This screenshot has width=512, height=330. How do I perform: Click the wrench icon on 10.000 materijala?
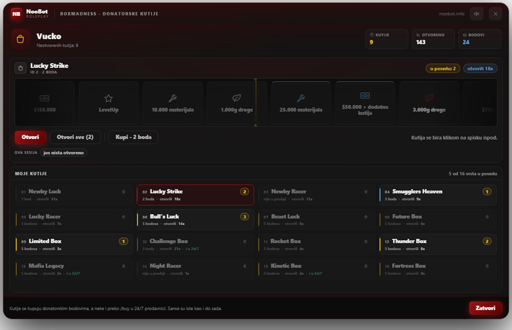(172, 98)
